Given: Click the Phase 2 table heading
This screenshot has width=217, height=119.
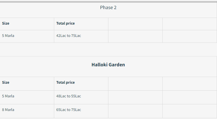Looking at the screenshot, I should click(108, 7).
